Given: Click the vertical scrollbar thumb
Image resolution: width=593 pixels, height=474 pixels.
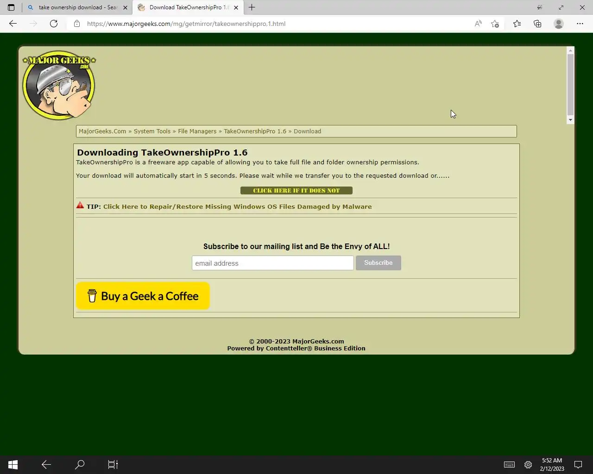Looking at the screenshot, I should [x=570, y=84].
